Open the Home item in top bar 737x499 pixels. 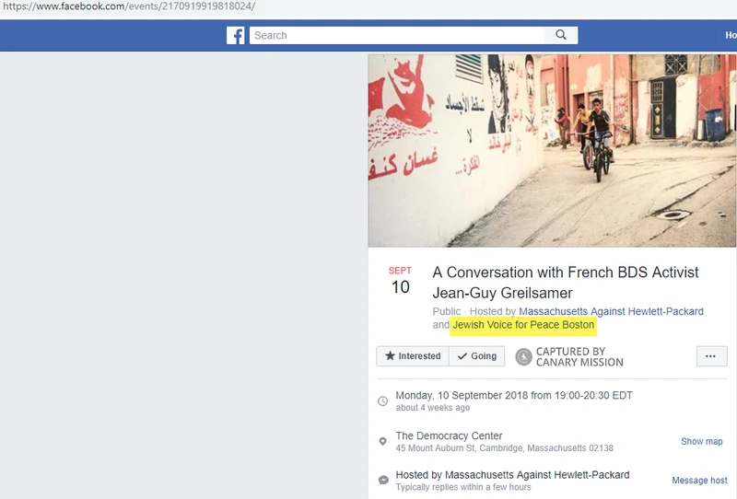(731, 35)
